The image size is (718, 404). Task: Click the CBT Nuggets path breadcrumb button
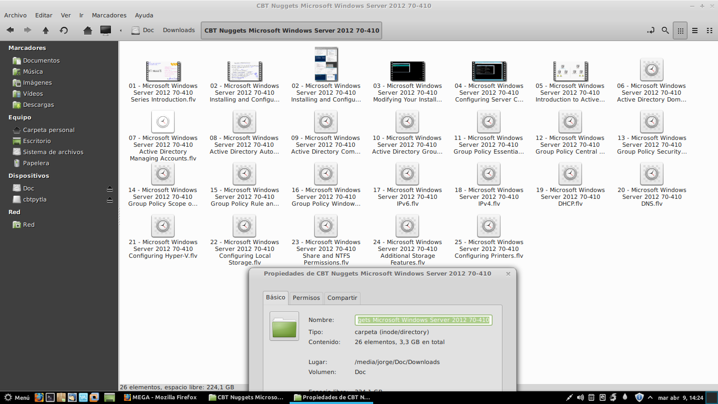292,31
